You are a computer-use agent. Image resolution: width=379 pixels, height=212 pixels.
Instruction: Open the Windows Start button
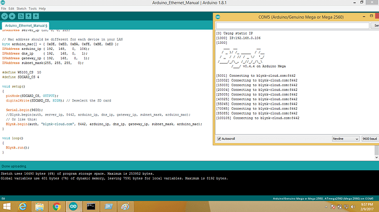pos(7,207)
